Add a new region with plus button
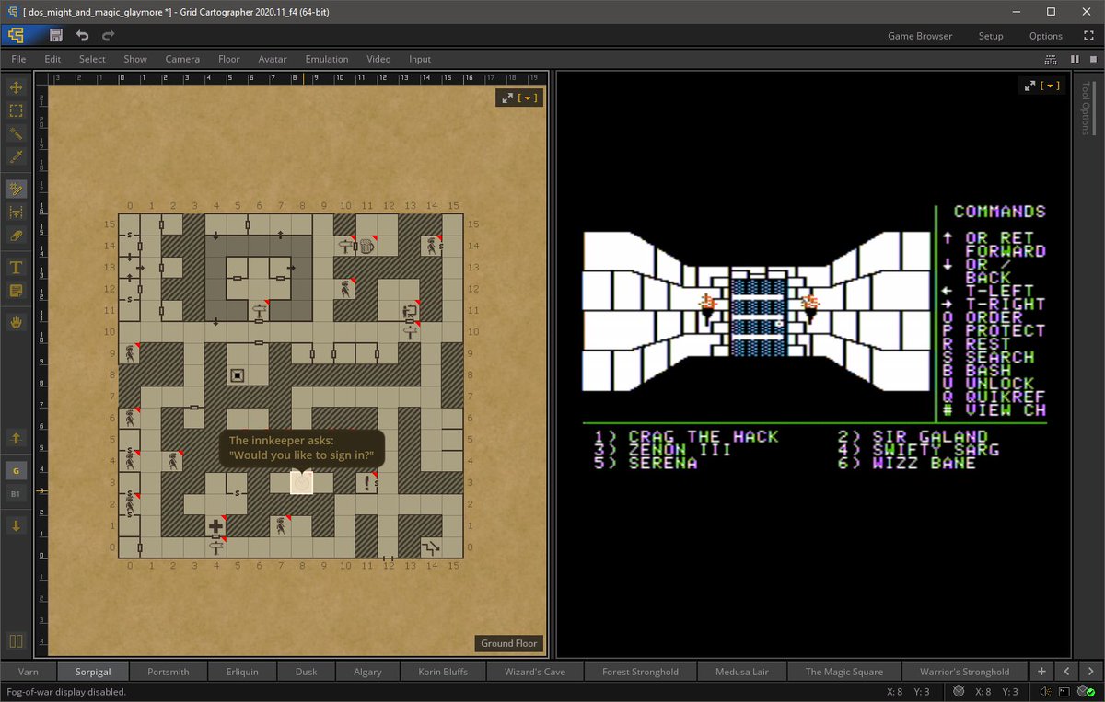The image size is (1105, 702). coord(1041,672)
